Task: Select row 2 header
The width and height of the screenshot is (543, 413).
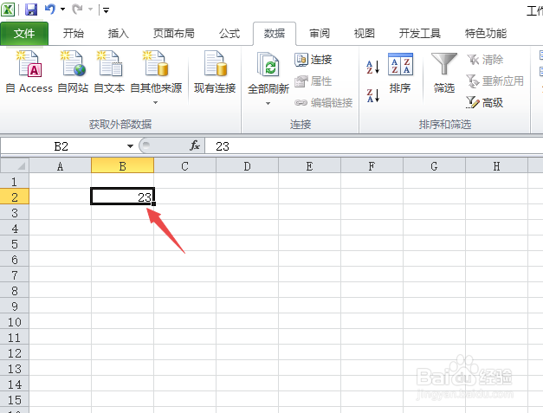Action: 15,197
